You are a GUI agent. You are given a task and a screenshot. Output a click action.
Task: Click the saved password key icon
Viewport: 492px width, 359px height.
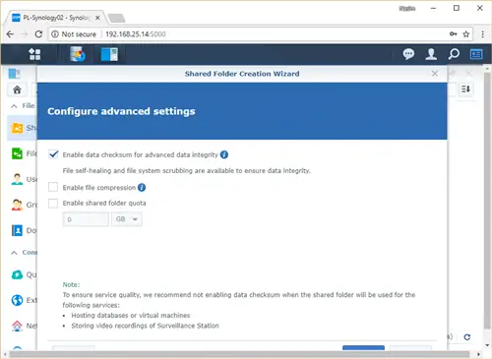[453, 34]
